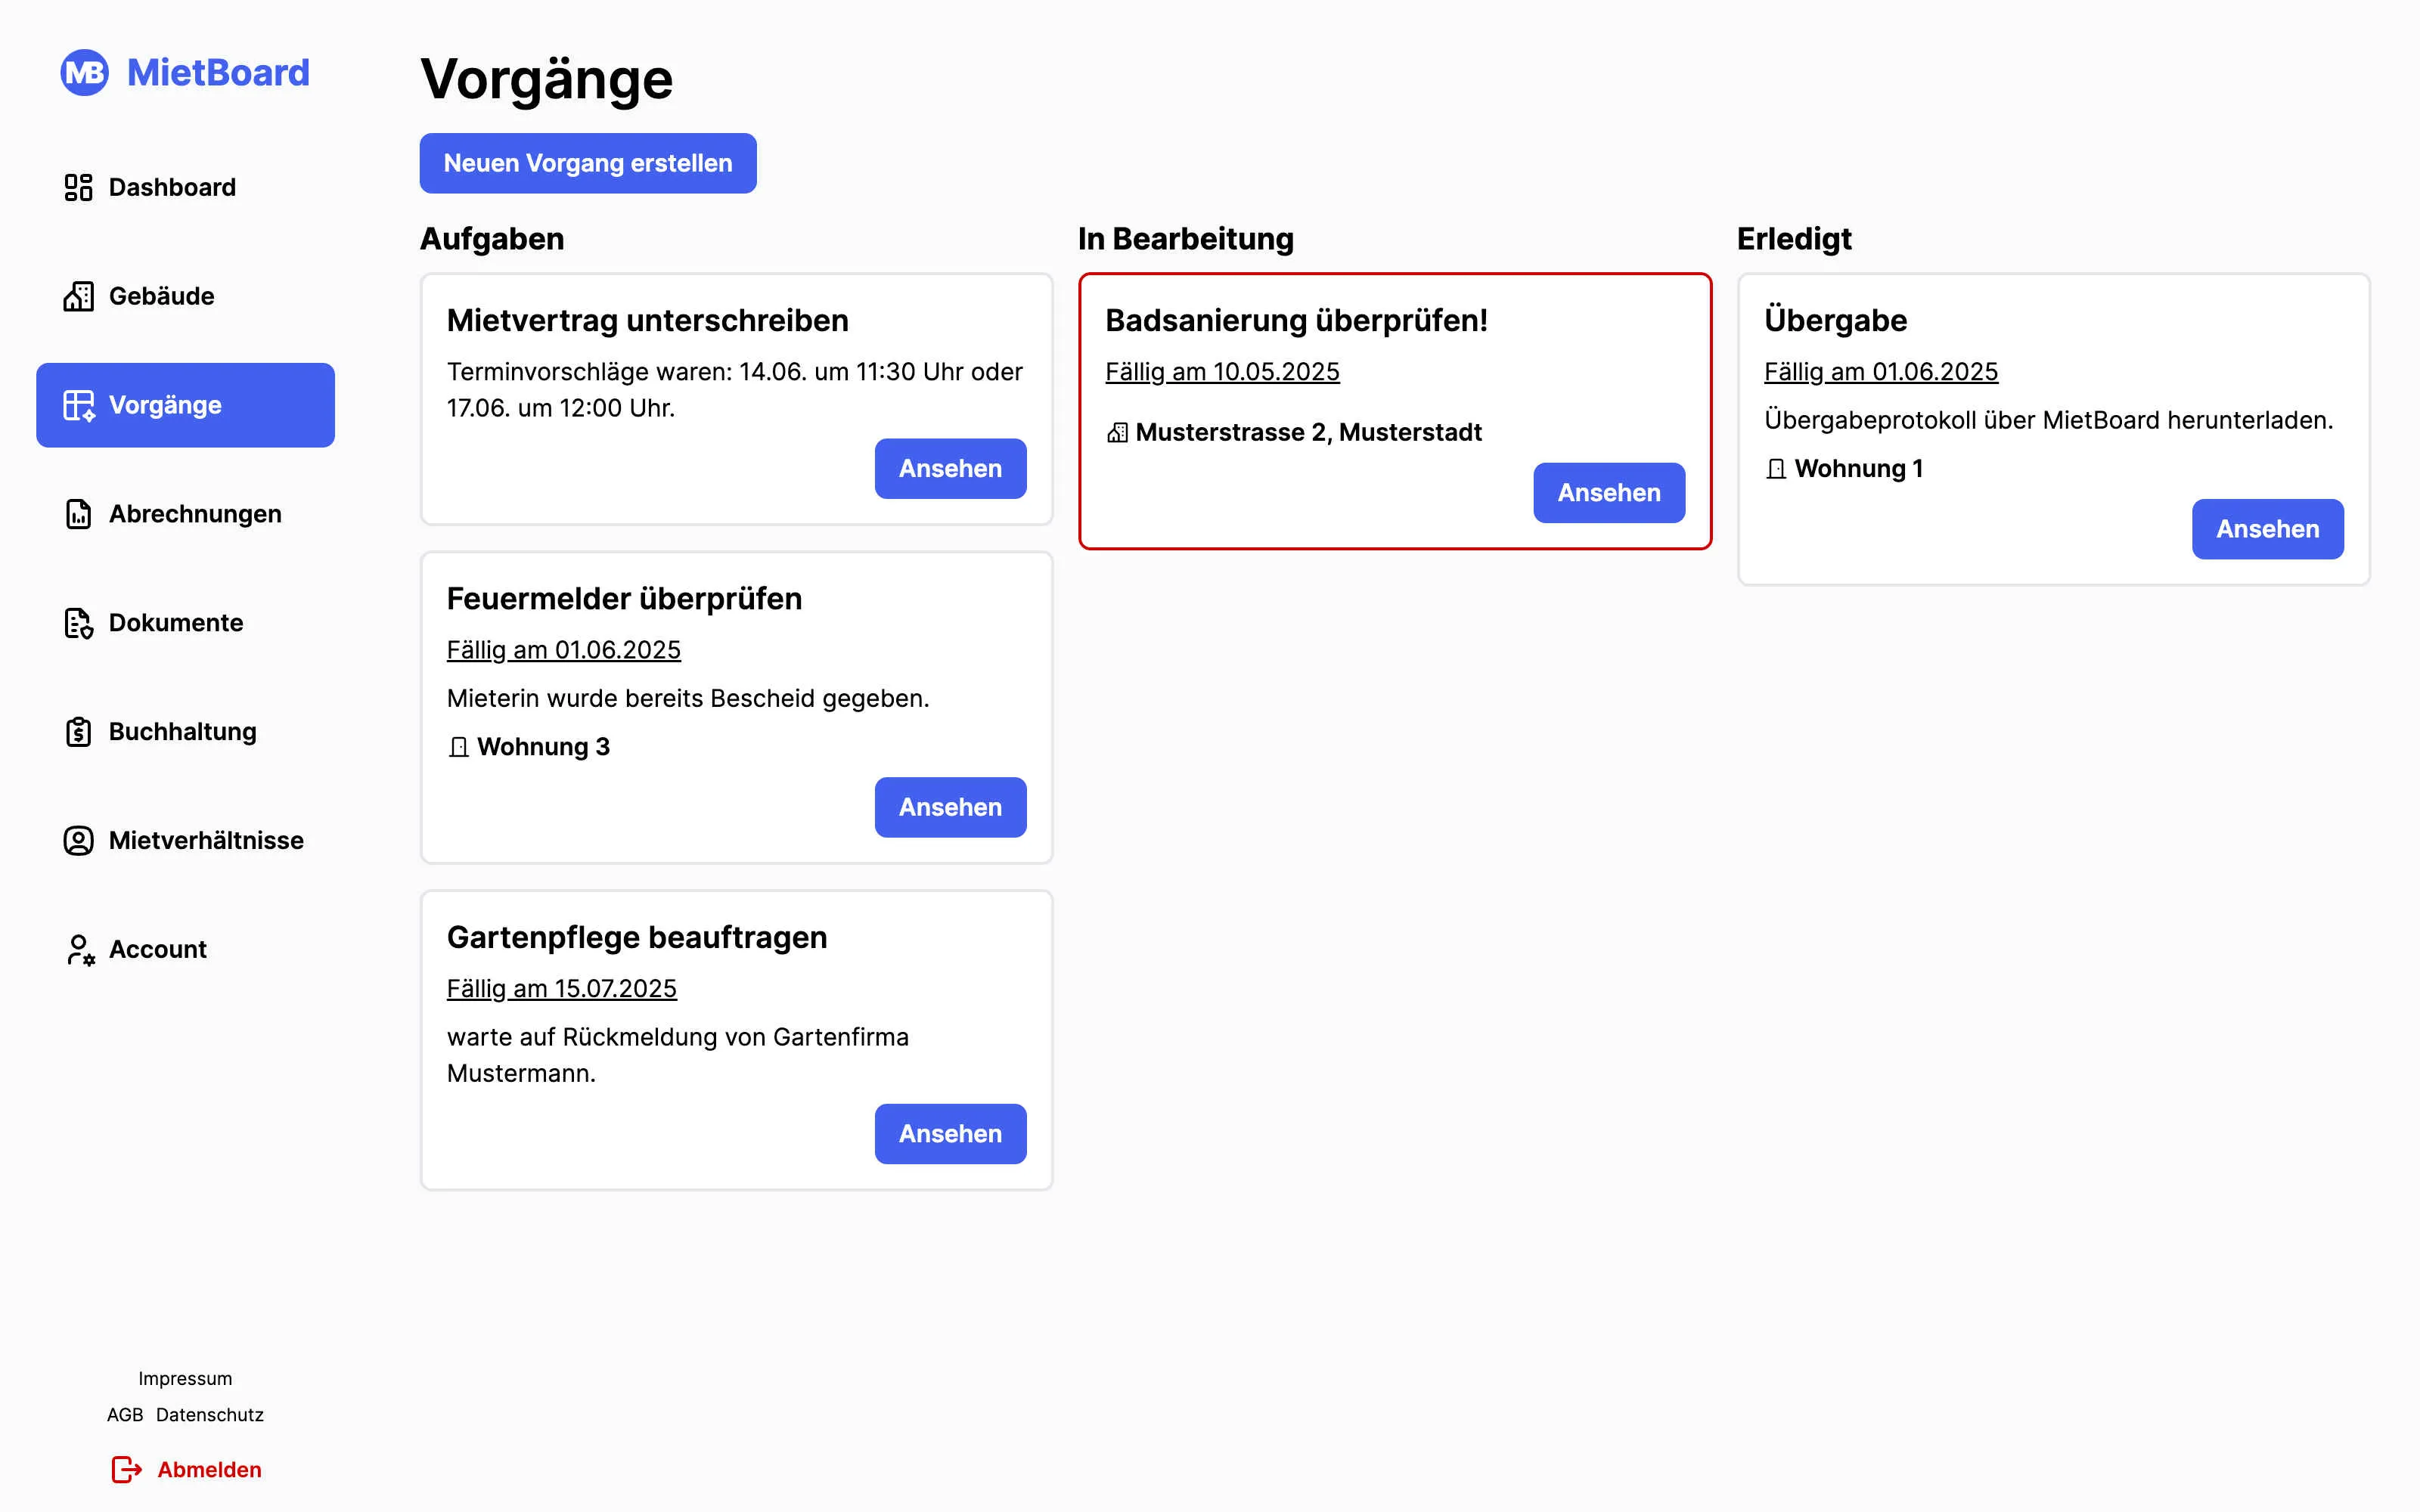Navigate to the Buchhaltung page
The height and width of the screenshot is (1512, 2420).
click(x=182, y=732)
